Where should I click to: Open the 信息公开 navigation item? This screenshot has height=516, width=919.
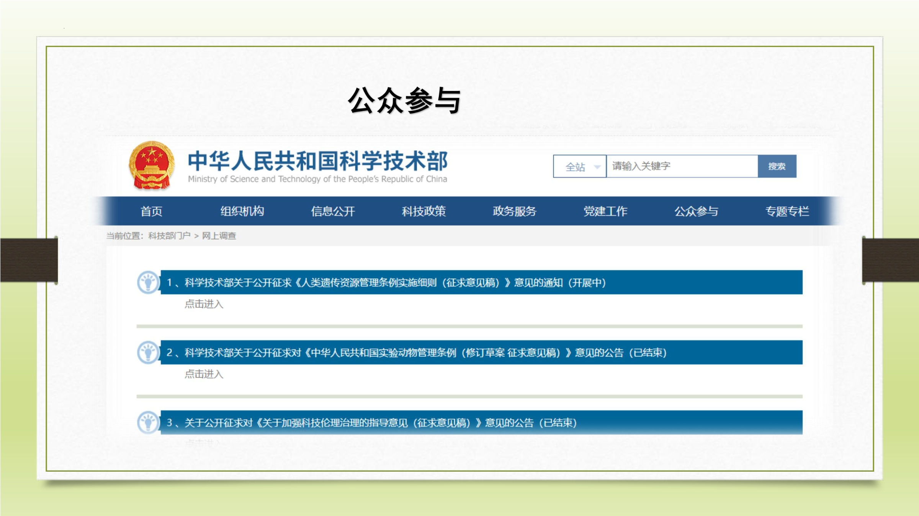pos(333,211)
